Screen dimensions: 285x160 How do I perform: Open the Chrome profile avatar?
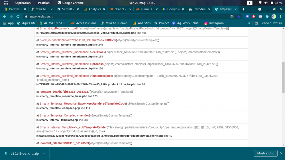coord(274,16)
